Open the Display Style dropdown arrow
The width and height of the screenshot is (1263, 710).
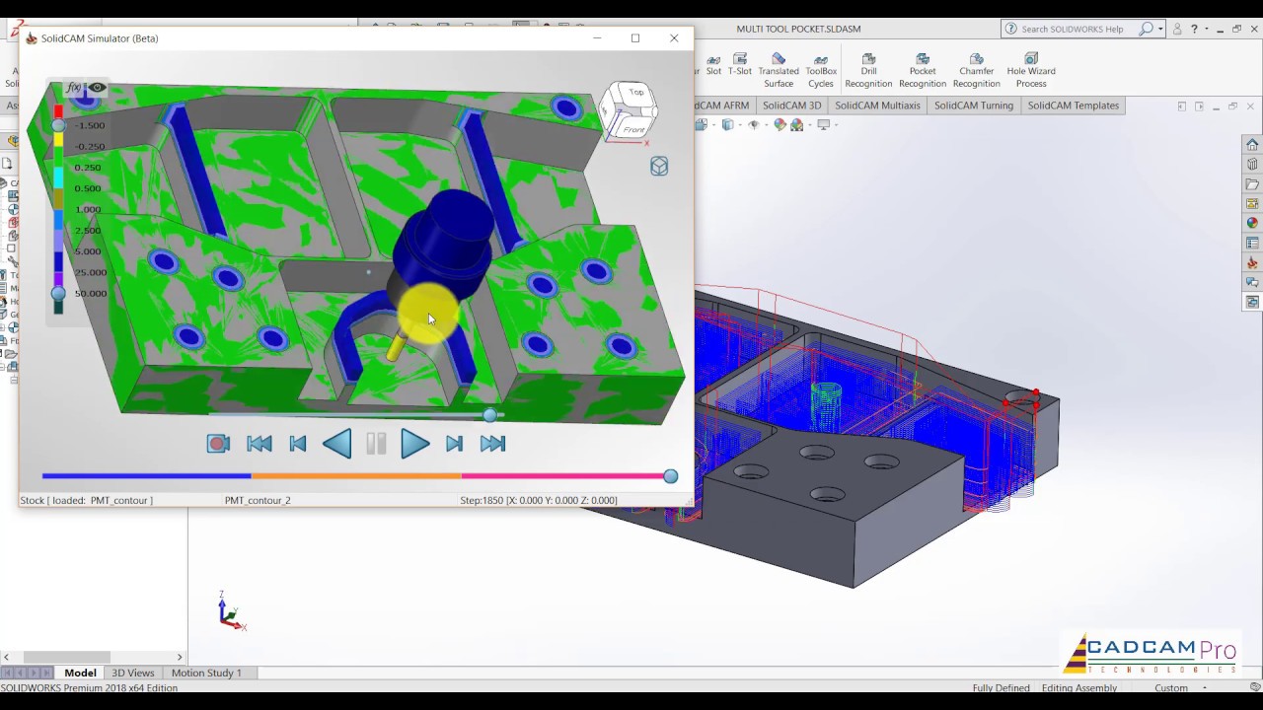point(740,125)
